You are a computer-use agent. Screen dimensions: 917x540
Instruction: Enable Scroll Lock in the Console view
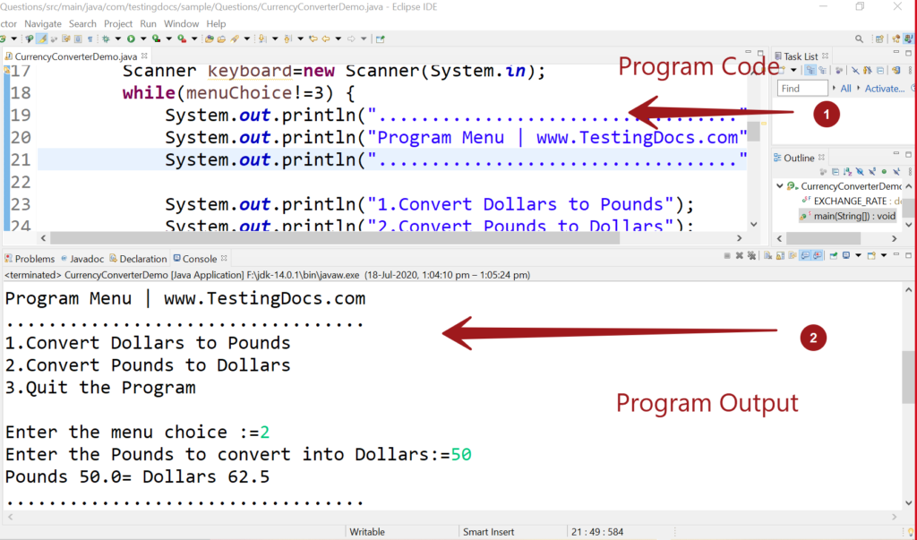[x=779, y=258]
